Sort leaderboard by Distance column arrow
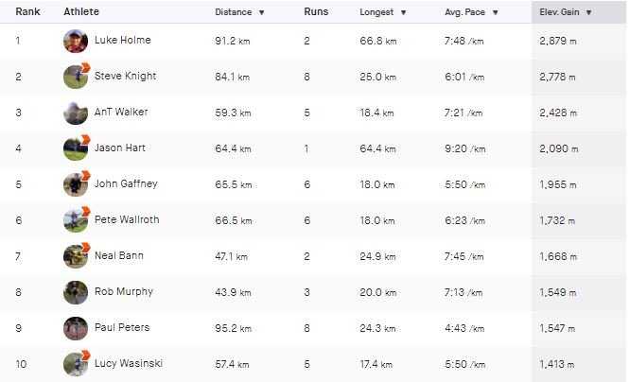This screenshot has width=630, height=382. click(262, 12)
